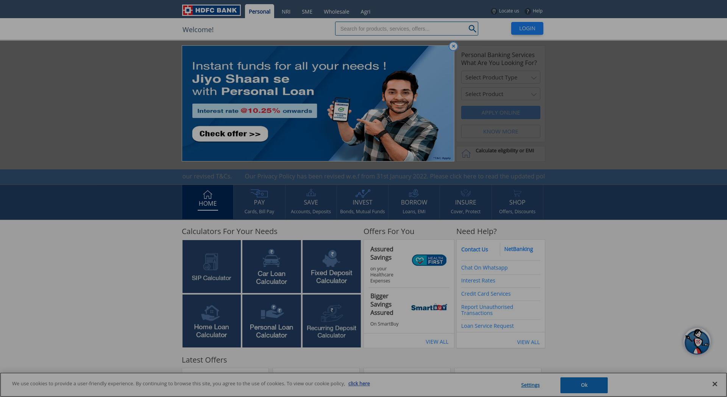727x397 pixels.
Task: Switch to the SME tab
Action: [x=307, y=12]
